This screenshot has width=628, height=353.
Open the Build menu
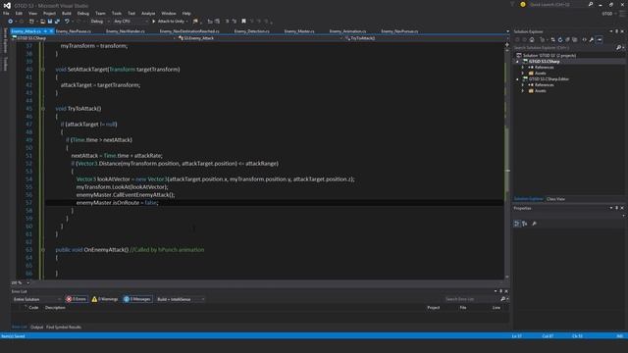[x=67, y=13]
